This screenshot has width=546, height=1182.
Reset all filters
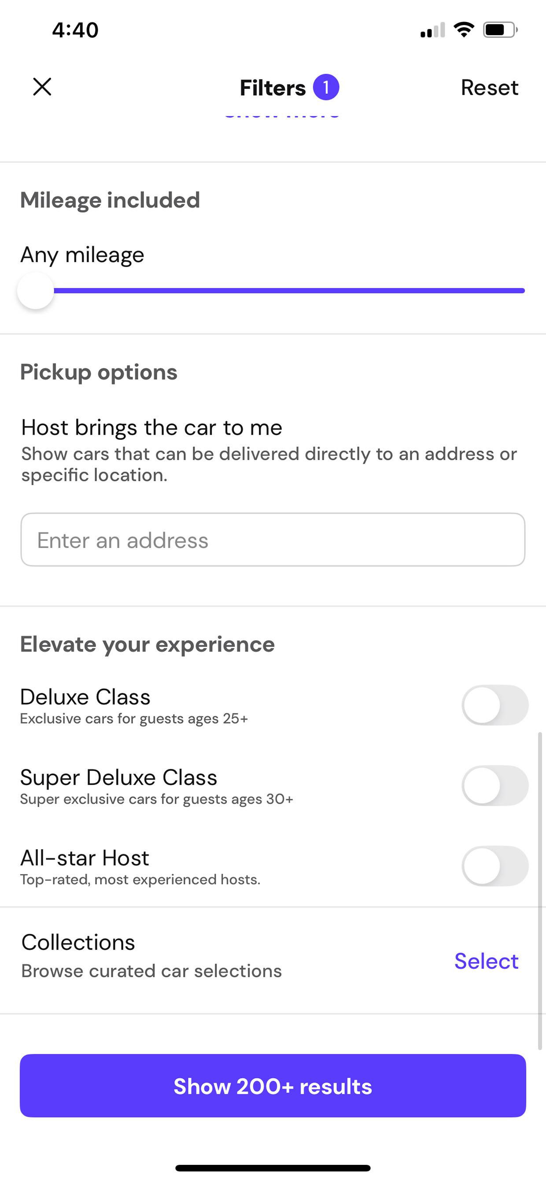tap(490, 87)
